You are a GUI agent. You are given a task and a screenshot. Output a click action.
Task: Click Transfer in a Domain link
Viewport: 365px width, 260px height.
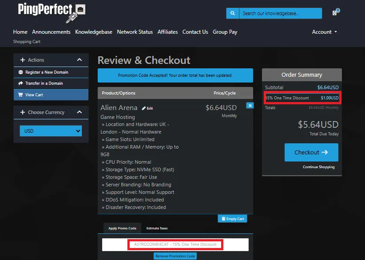point(44,83)
